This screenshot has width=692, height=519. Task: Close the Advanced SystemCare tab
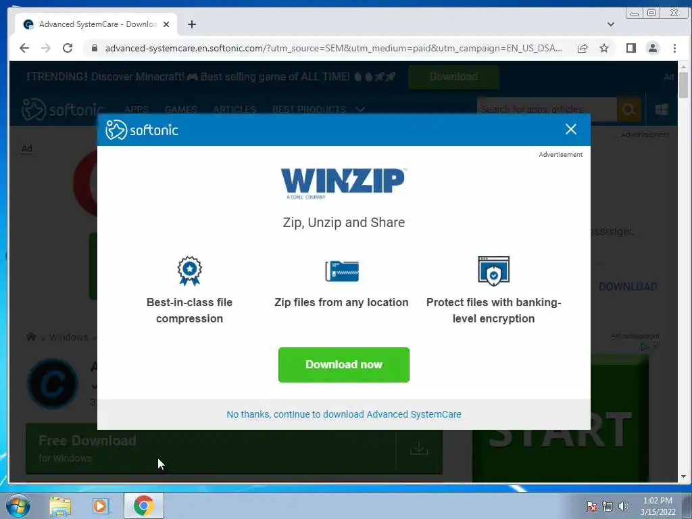point(166,24)
